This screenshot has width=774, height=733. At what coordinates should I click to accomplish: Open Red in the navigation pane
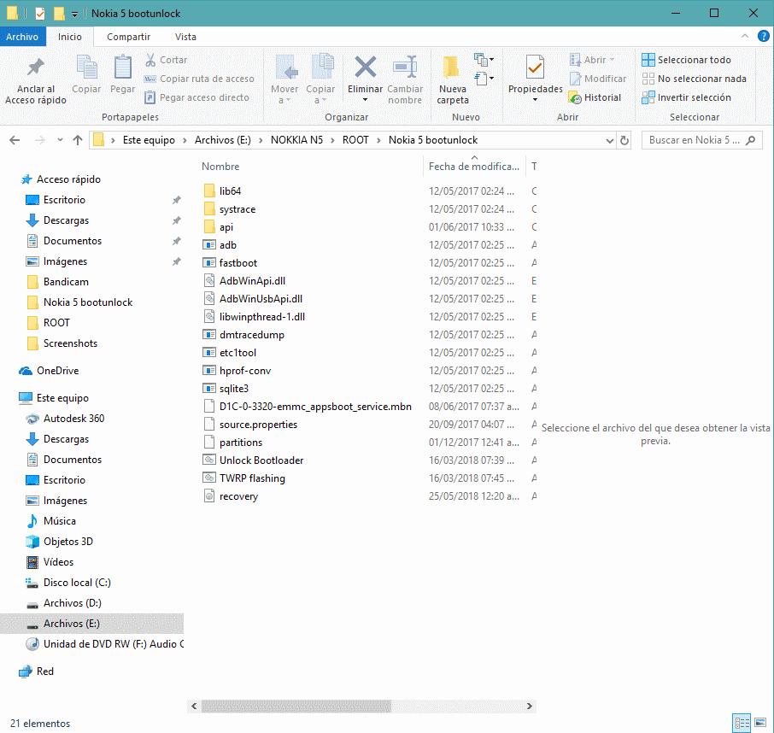click(x=44, y=671)
